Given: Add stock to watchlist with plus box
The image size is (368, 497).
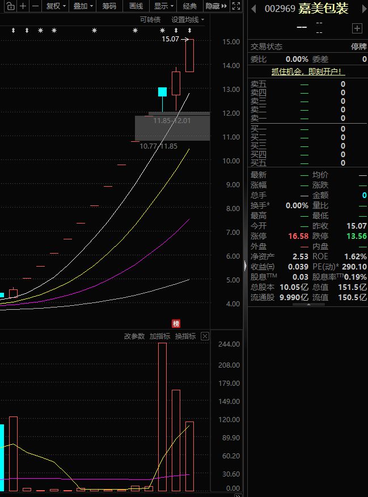Looking at the screenshot, I should point(357,28).
